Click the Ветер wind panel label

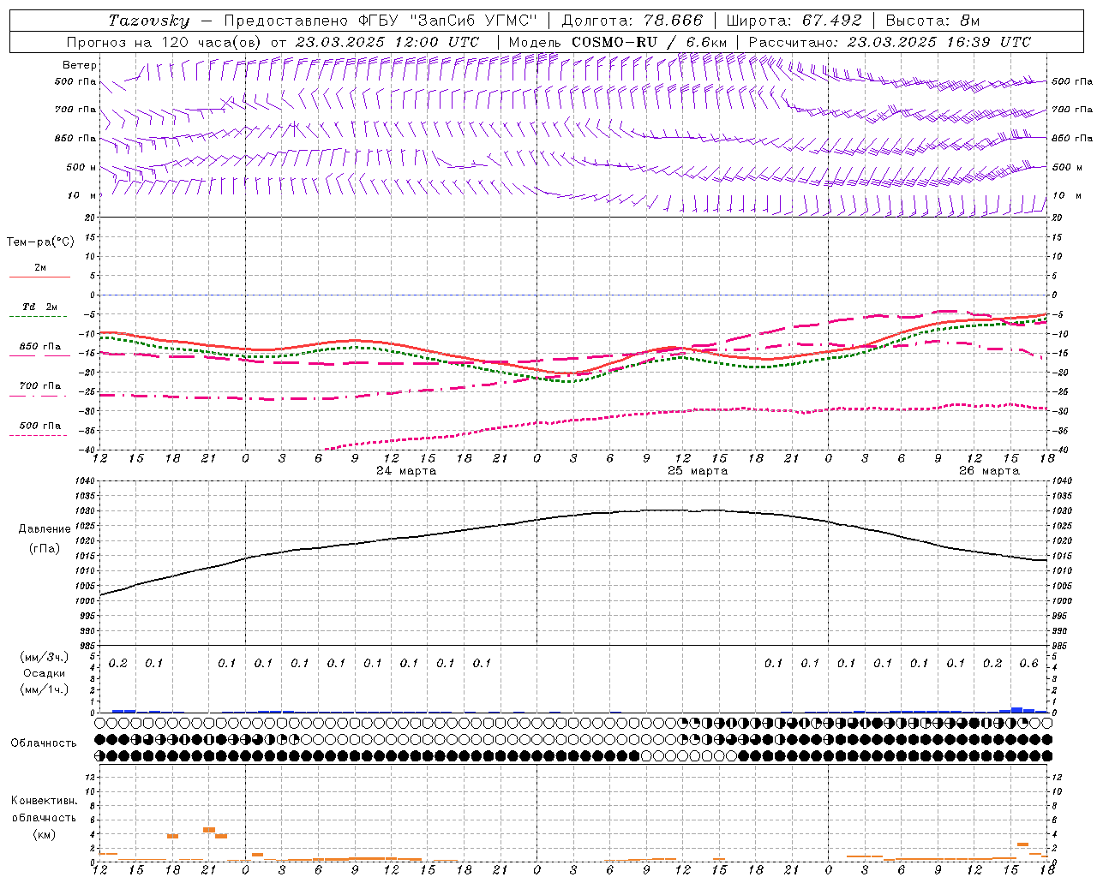[x=80, y=65]
